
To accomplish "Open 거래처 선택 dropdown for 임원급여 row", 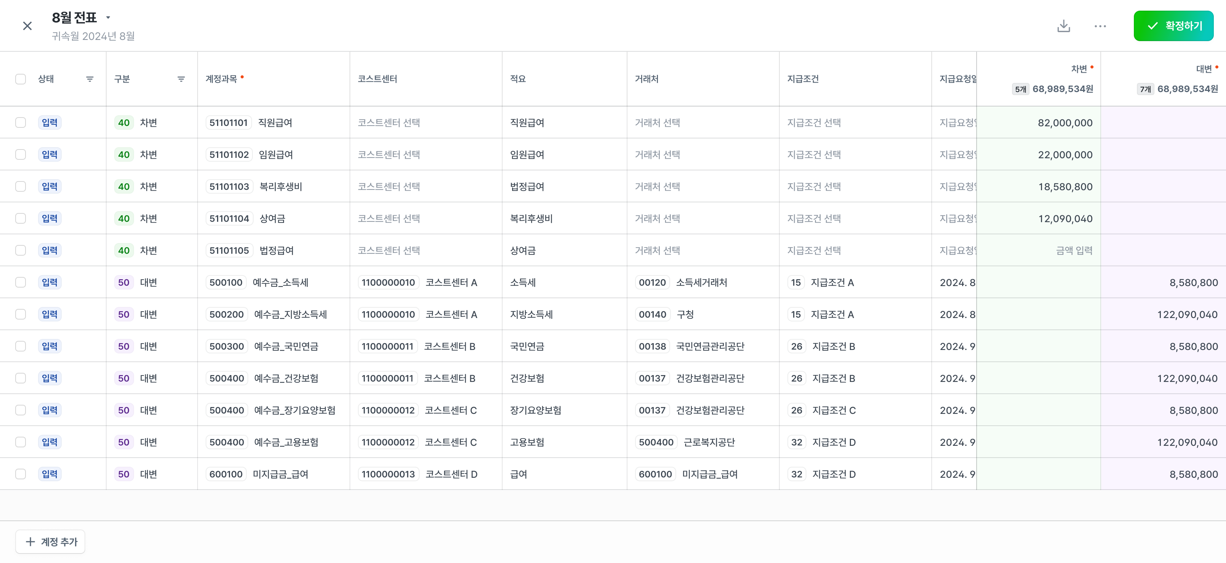I will click(x=657, y=154).
